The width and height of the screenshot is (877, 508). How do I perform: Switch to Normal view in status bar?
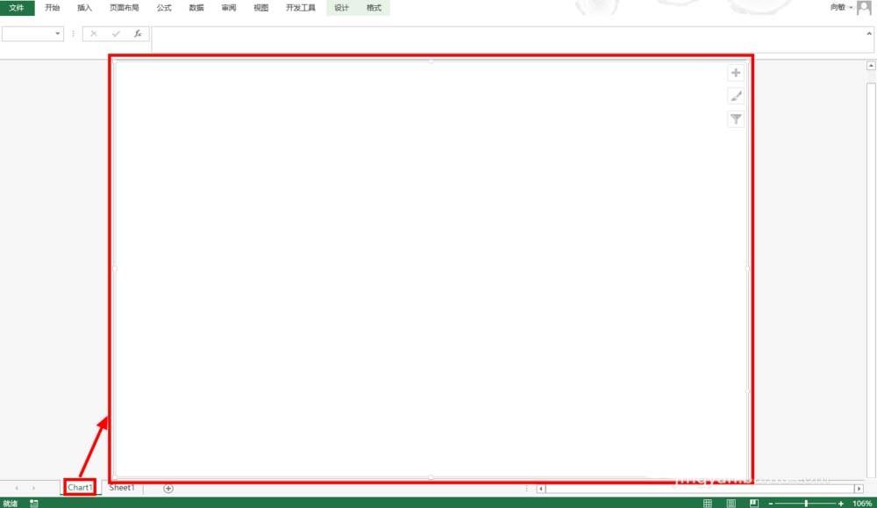tap(708, 503)
